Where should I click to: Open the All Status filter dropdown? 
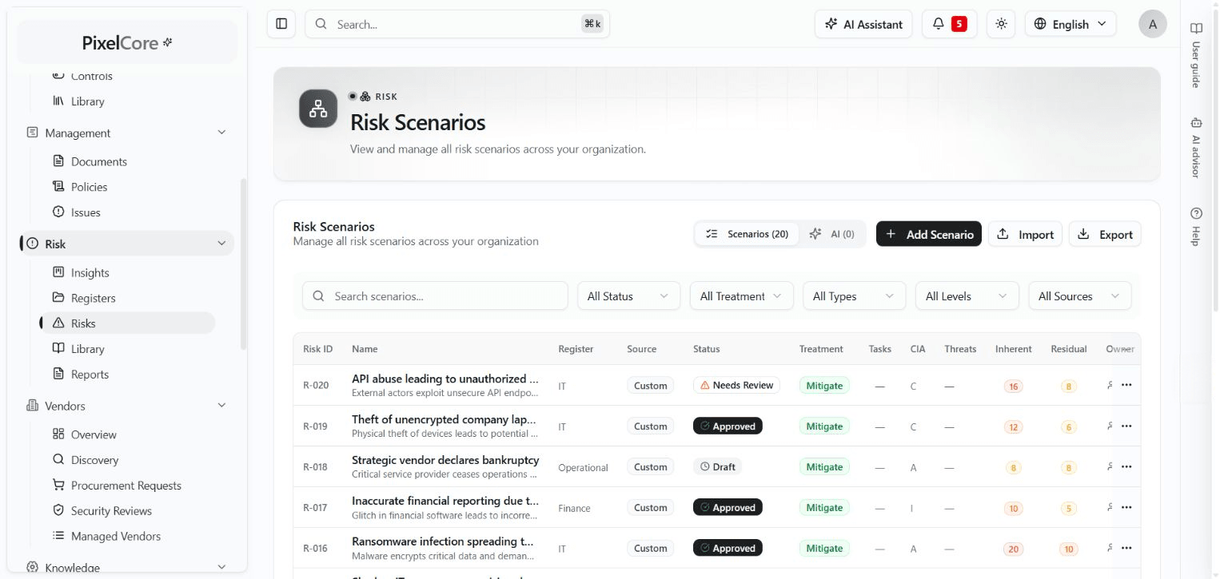[628, 295]
